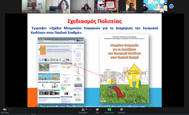Select ΚΩΝΣΤΑΝΤΙΝΑ participant video thumbnail

click(x=155, y=7)
